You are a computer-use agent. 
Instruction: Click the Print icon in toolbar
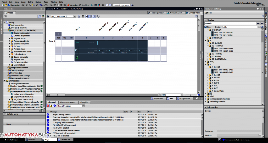[23, 5]
